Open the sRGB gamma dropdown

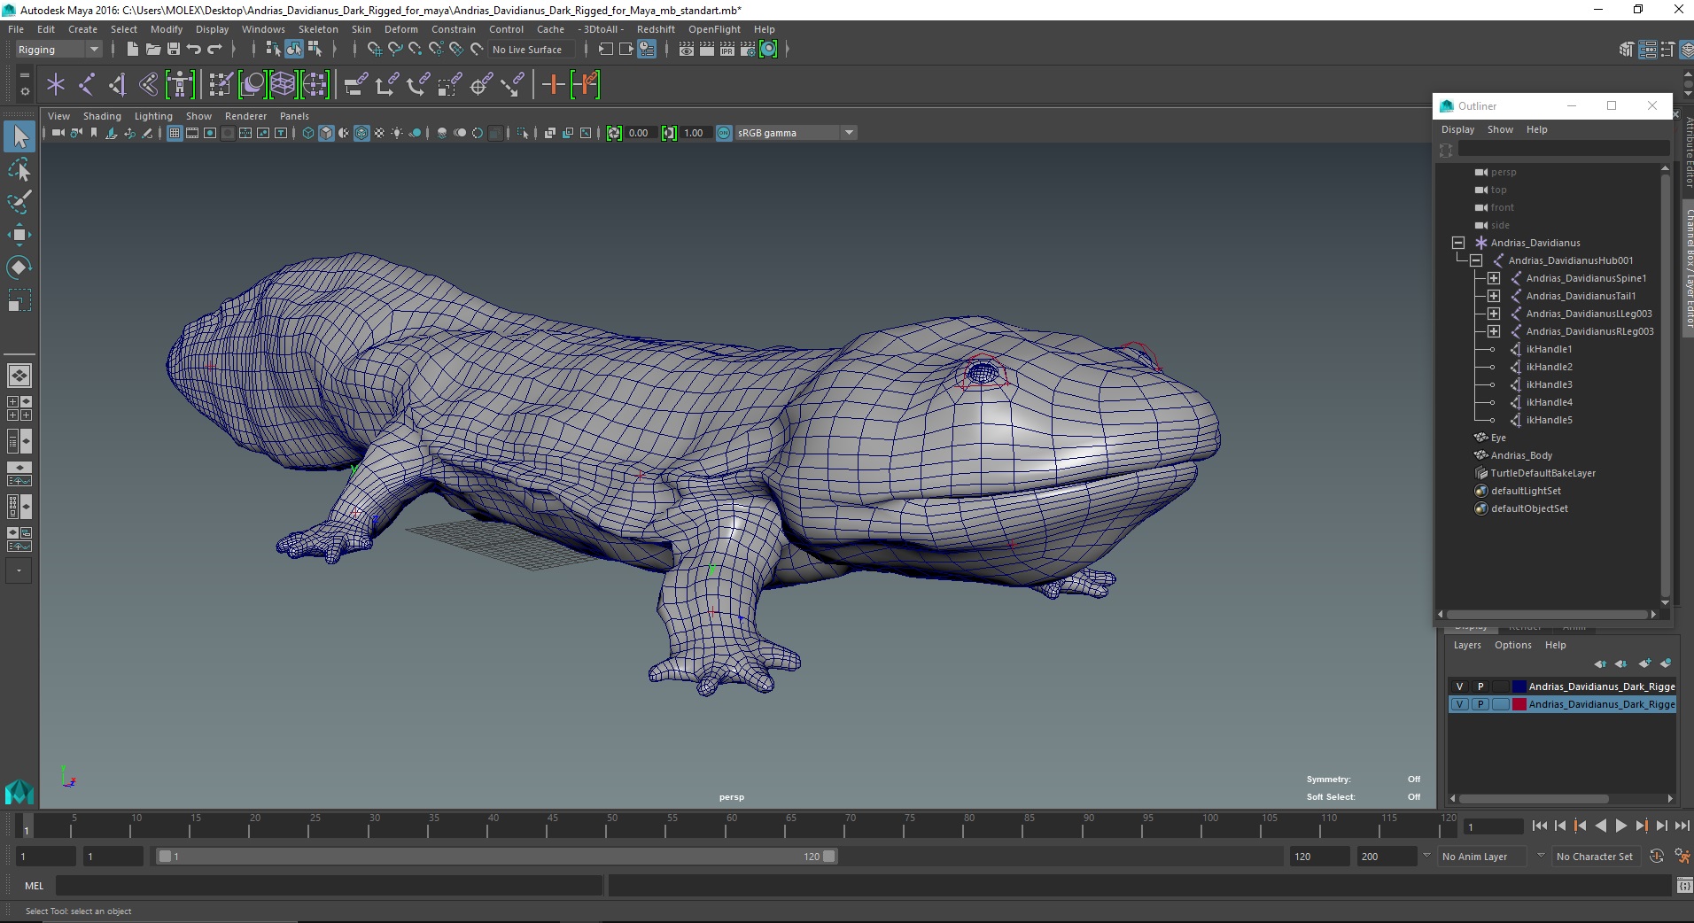796,133
